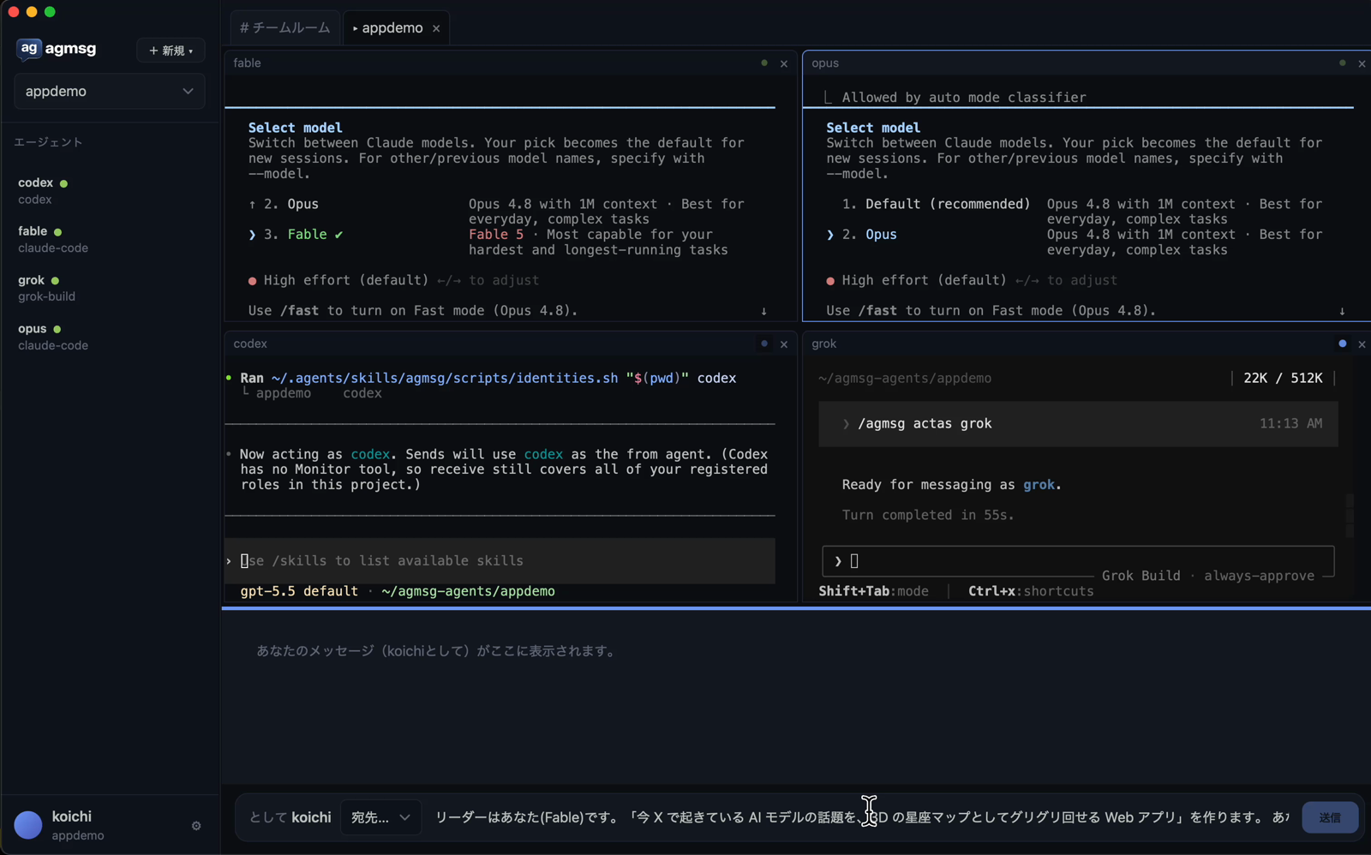This screenshot has height=855, width=1371.
Task: Click the message text input field
Action: point(861,817)
